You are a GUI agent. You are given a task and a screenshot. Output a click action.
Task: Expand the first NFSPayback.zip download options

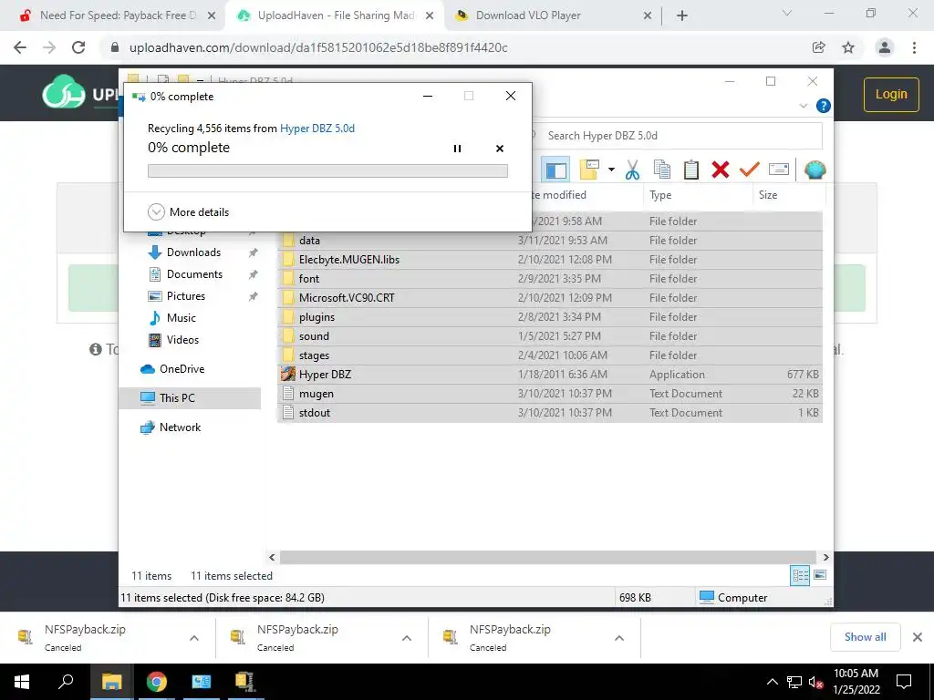coord(194,638)
